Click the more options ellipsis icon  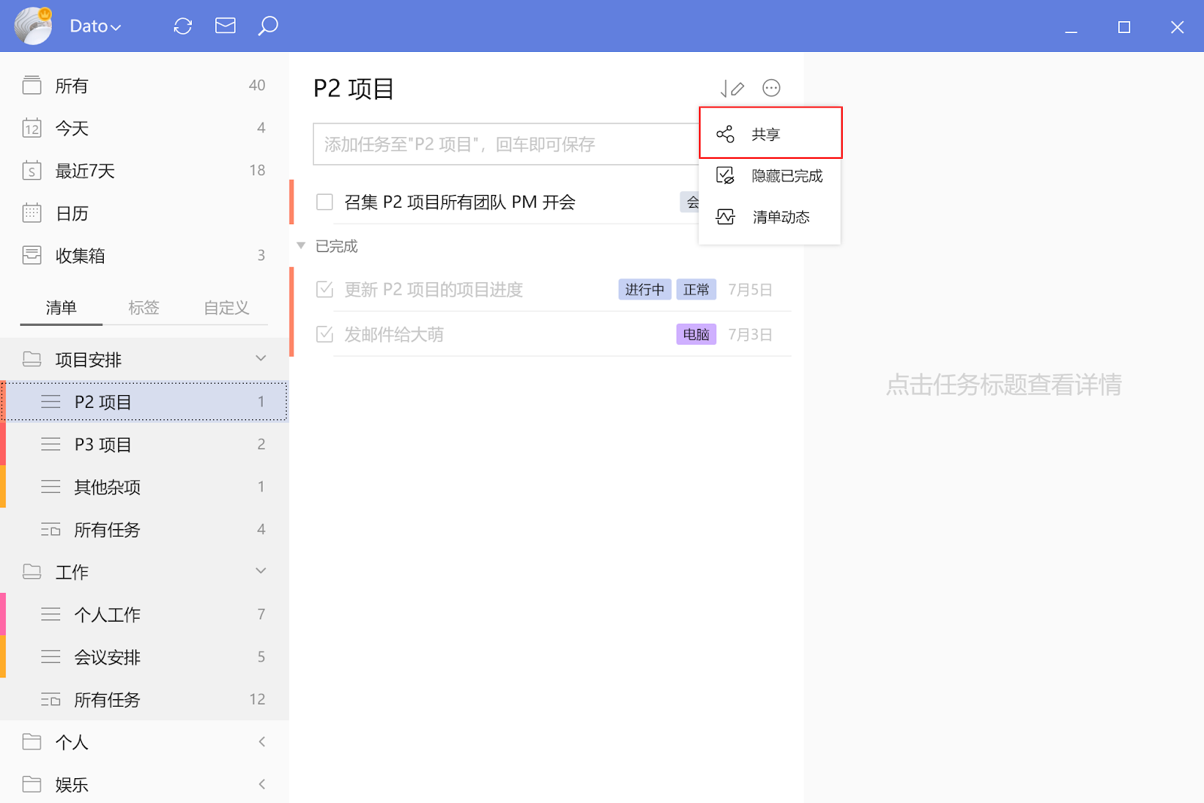click(771, 88)
